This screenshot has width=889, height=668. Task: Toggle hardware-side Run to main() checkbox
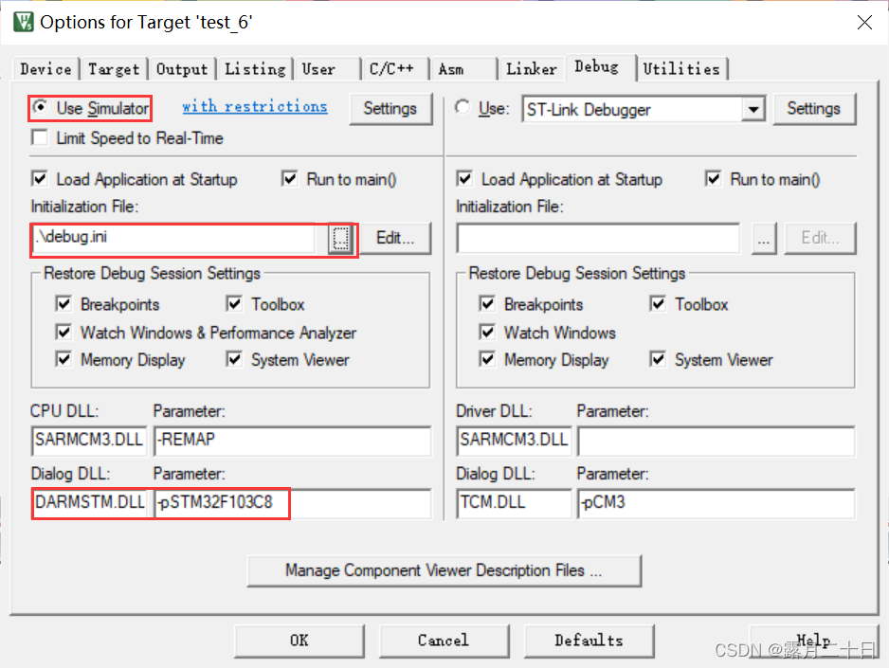click(x=714, y=179)
